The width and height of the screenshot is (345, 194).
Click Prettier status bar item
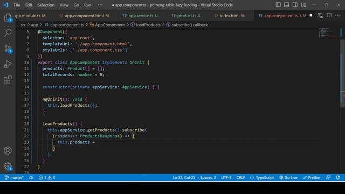[x=312, y=177]
